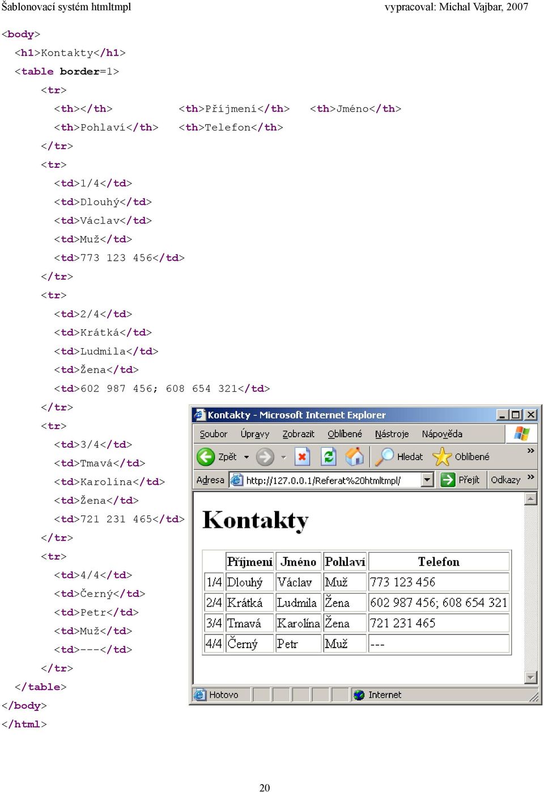This screenshot has height=792, width=544.
Task: Click the Forward arrow icon
Action: (265, 456)
